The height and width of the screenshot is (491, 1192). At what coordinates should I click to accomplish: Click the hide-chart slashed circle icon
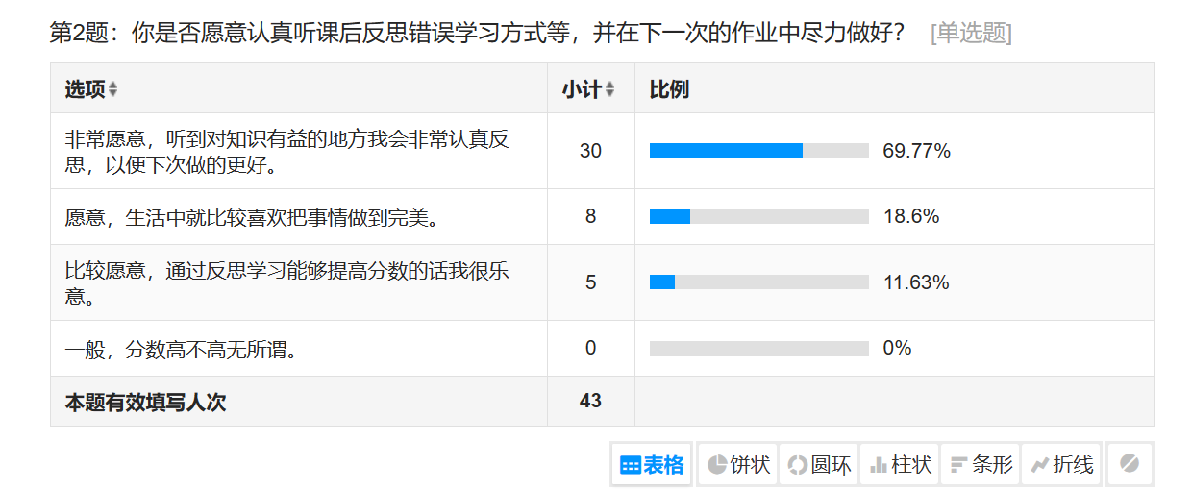[1130, 464]
